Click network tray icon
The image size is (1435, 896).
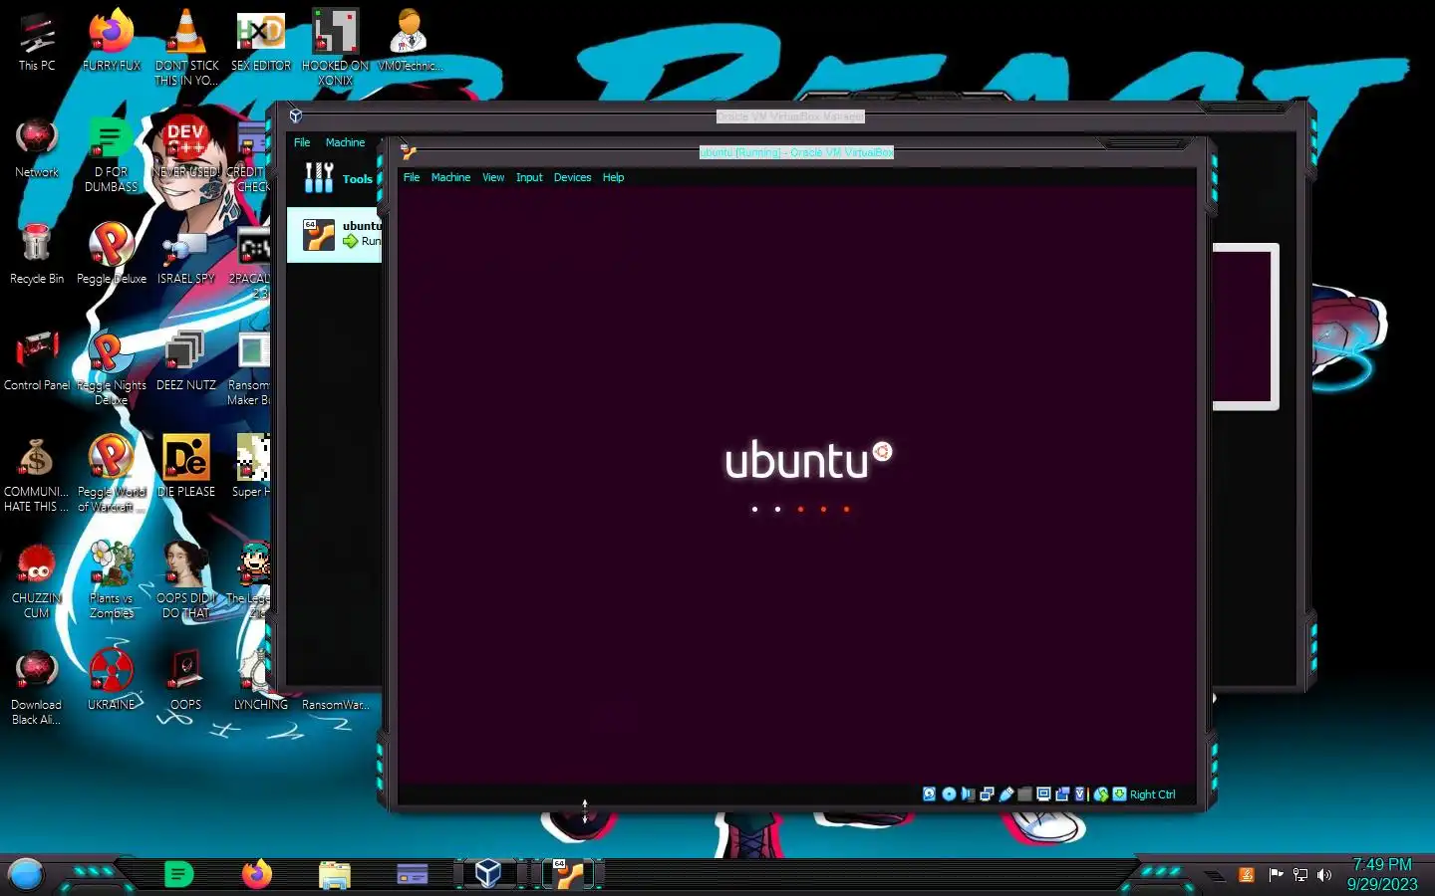(1300, 875)
